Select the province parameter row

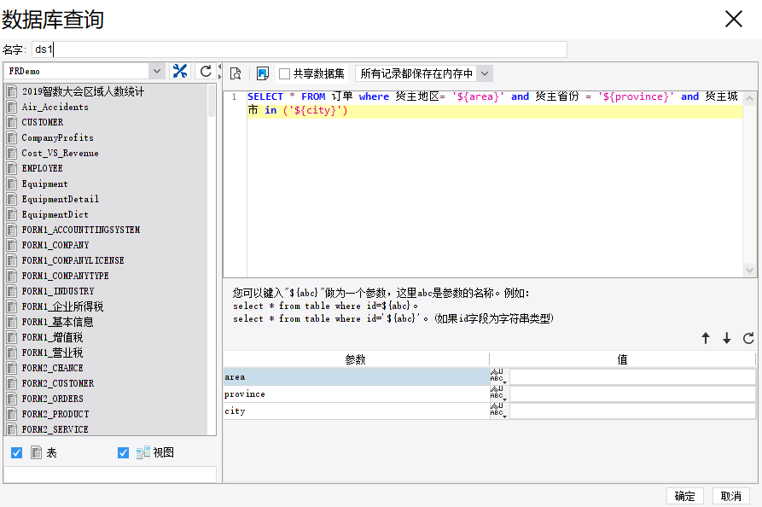pos(357,393)
